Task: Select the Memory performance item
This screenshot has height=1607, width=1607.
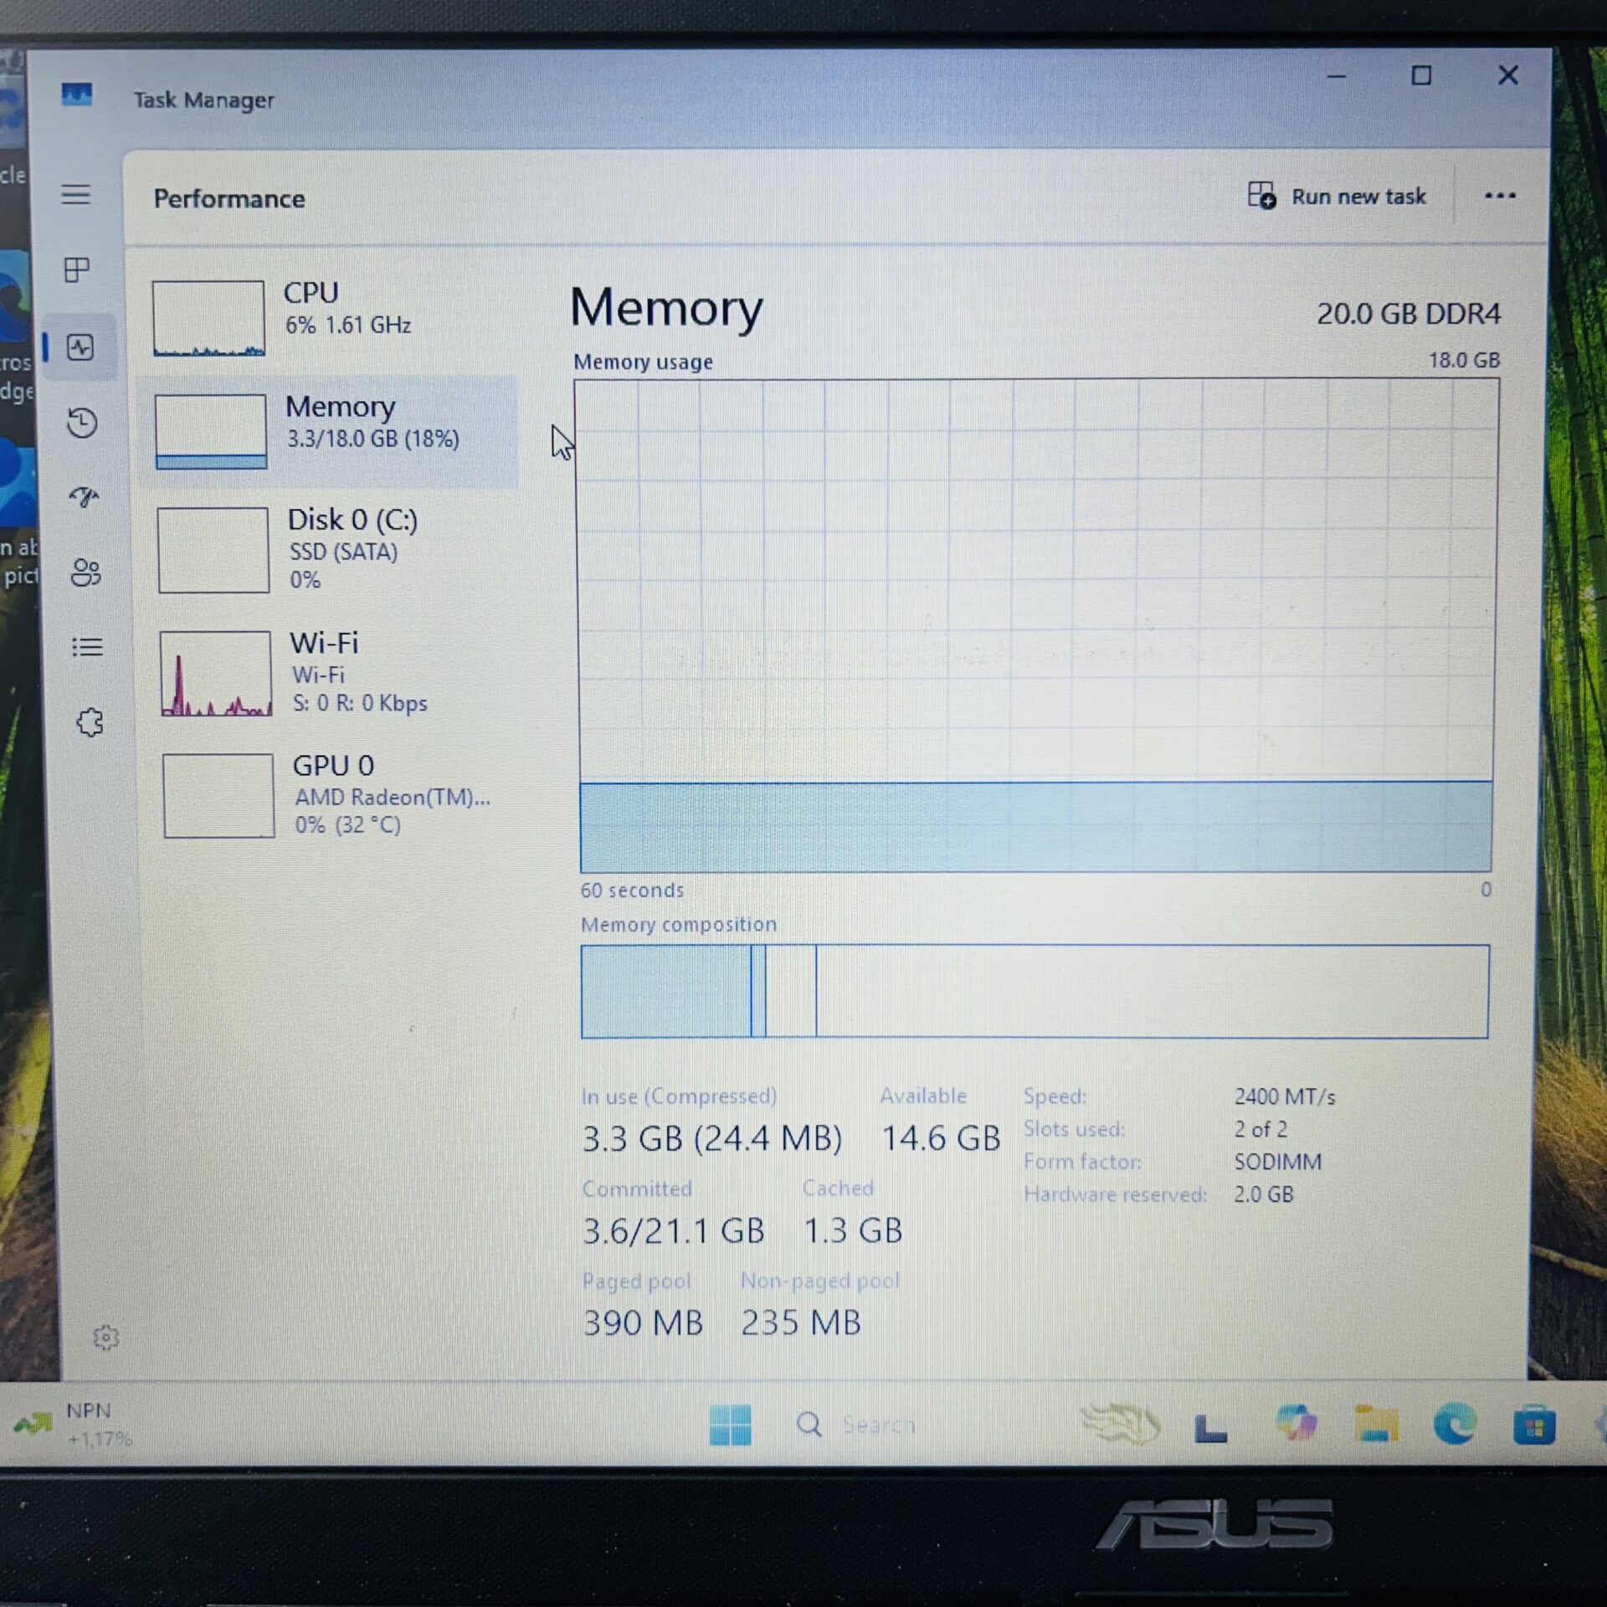Action: tap(328, 432)
